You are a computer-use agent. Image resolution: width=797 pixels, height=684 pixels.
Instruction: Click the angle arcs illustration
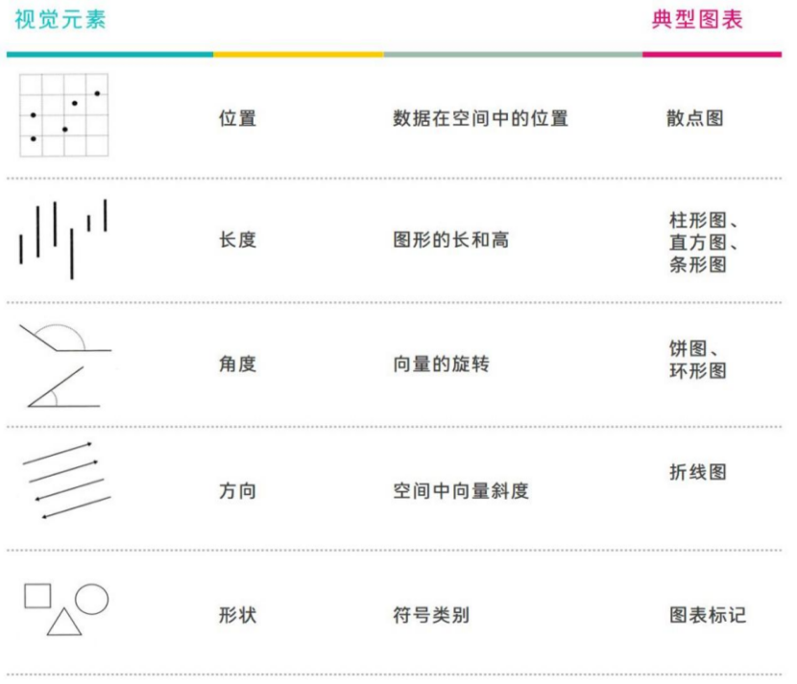pos(65,365)
